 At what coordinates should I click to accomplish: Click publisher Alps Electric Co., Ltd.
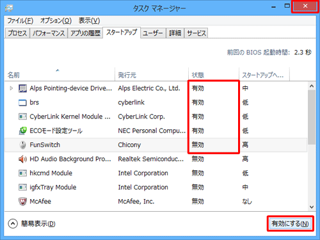click(x=149, y=88)
